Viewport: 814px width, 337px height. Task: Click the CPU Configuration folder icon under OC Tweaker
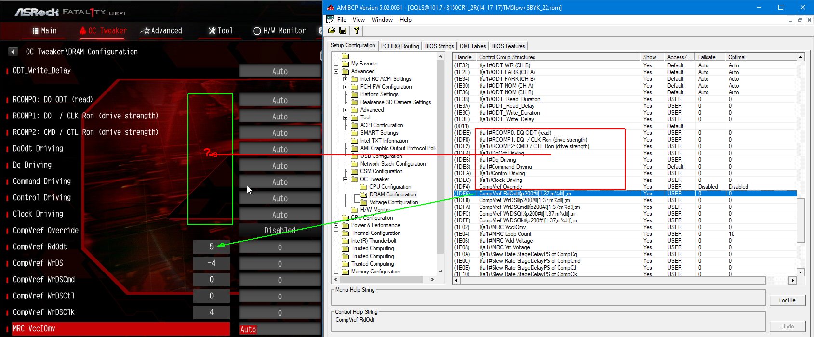363,187
